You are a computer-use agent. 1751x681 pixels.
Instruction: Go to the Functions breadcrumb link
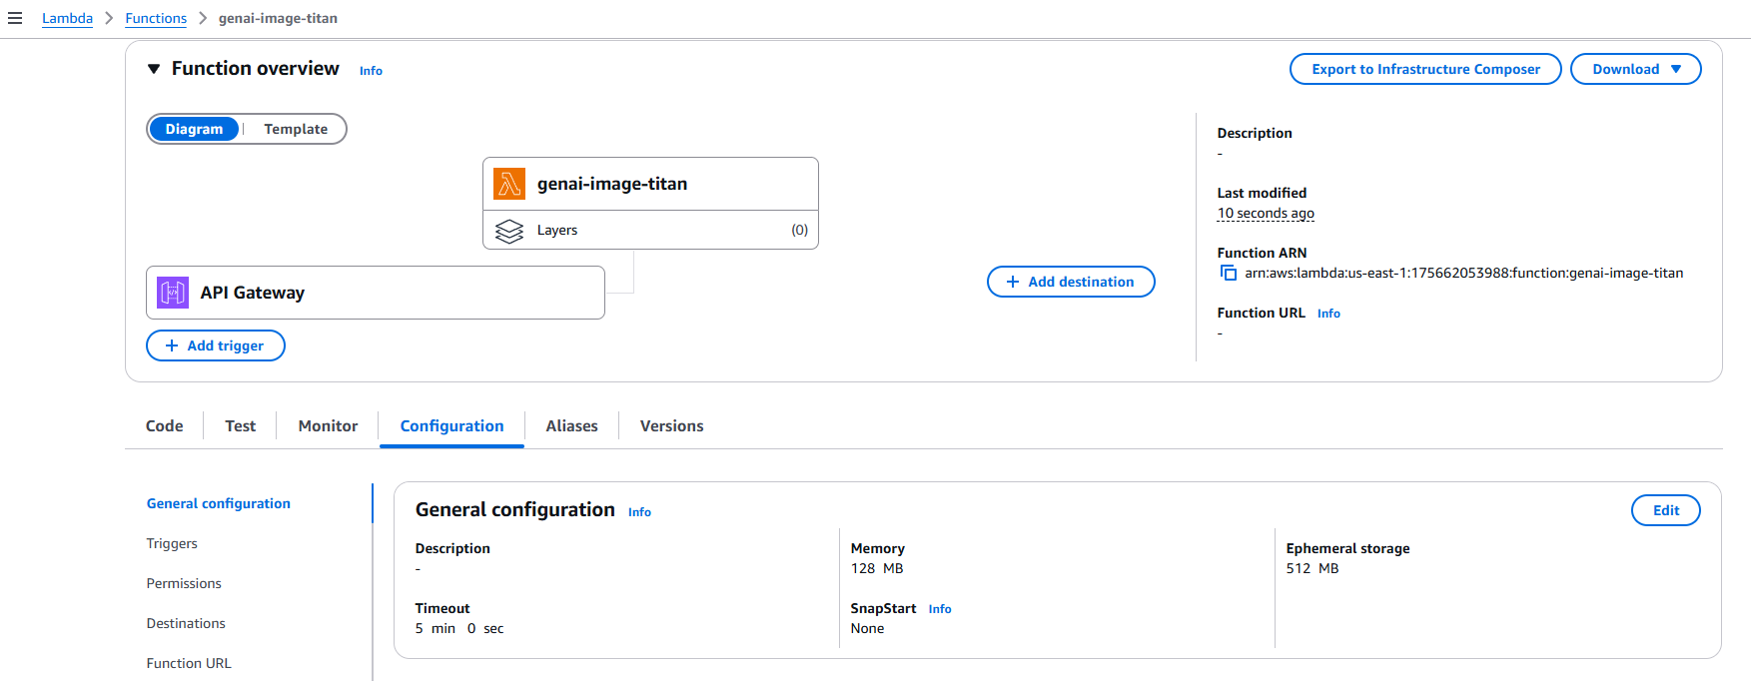point(156,18)
